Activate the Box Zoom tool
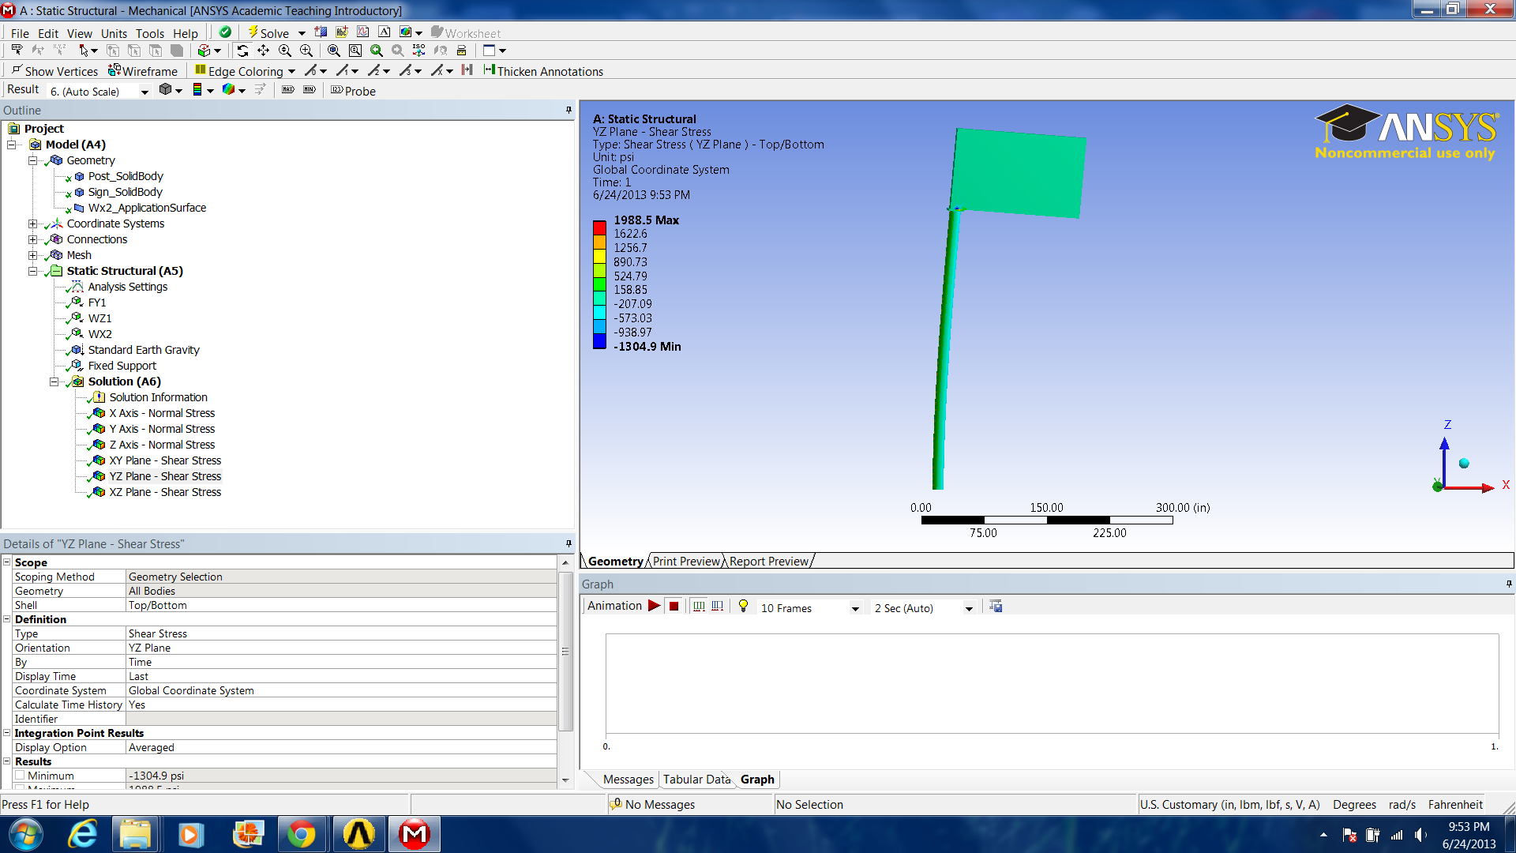Viewport: 1516px width, 853px height. tap(306, 51)
